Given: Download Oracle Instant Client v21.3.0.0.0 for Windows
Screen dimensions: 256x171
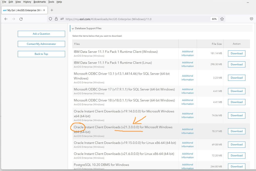Looking at the screenshot, I should coord(237,131).
